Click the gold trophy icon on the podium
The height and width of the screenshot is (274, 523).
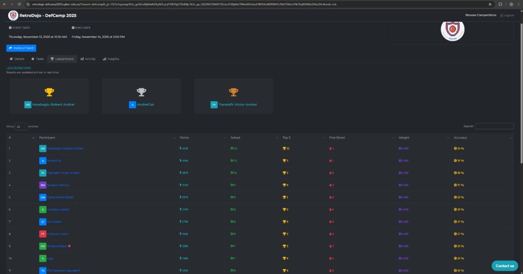click(49, 92)
